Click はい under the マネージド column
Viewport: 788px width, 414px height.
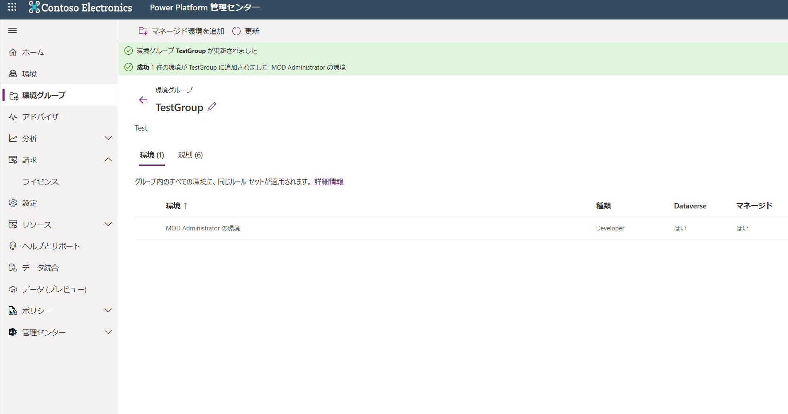click(x=742, y=228)
